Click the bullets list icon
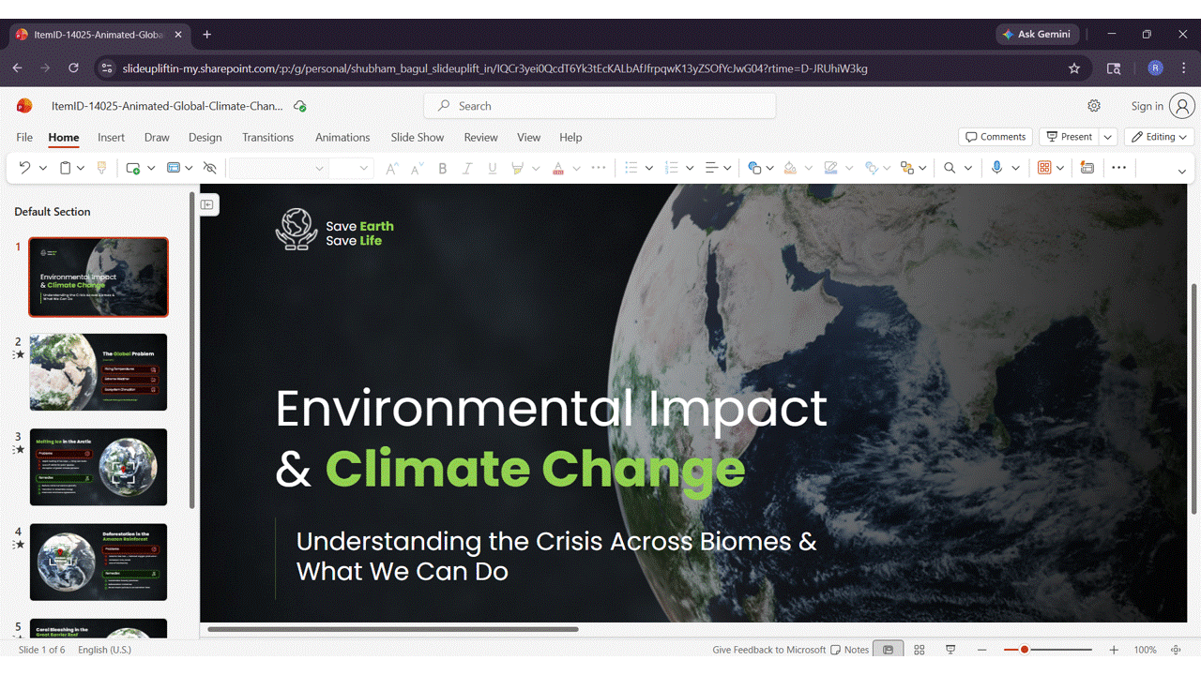The width and height of the screenshot is (1201, 675). 631,168
